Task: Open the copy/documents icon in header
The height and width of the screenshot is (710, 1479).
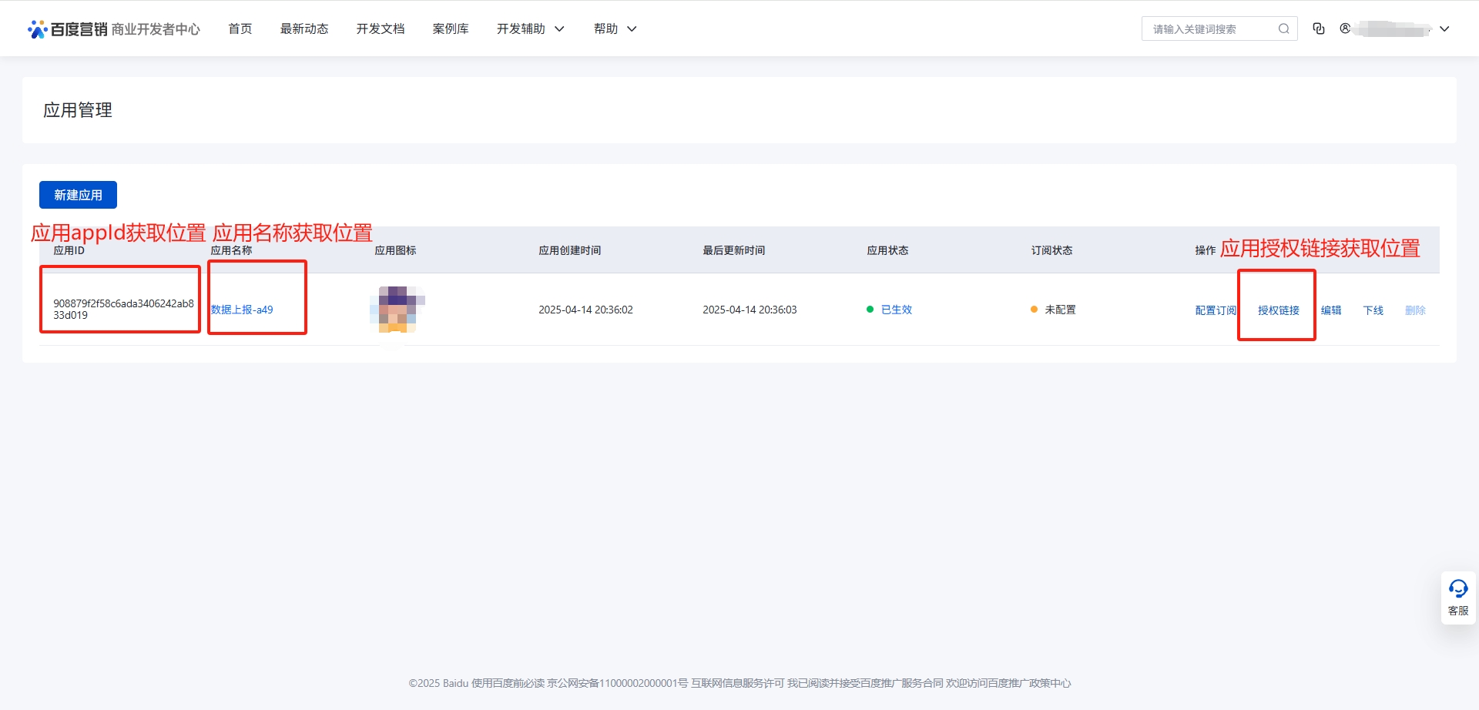Action: point(1319,28)
